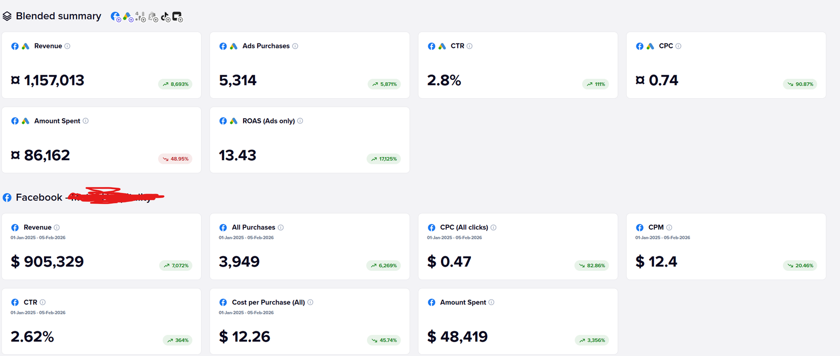Screen dimensions: 840x356
Task: Click the layers icon beside Blended summary
Action: pyautogui.click(x=7, y=16)
